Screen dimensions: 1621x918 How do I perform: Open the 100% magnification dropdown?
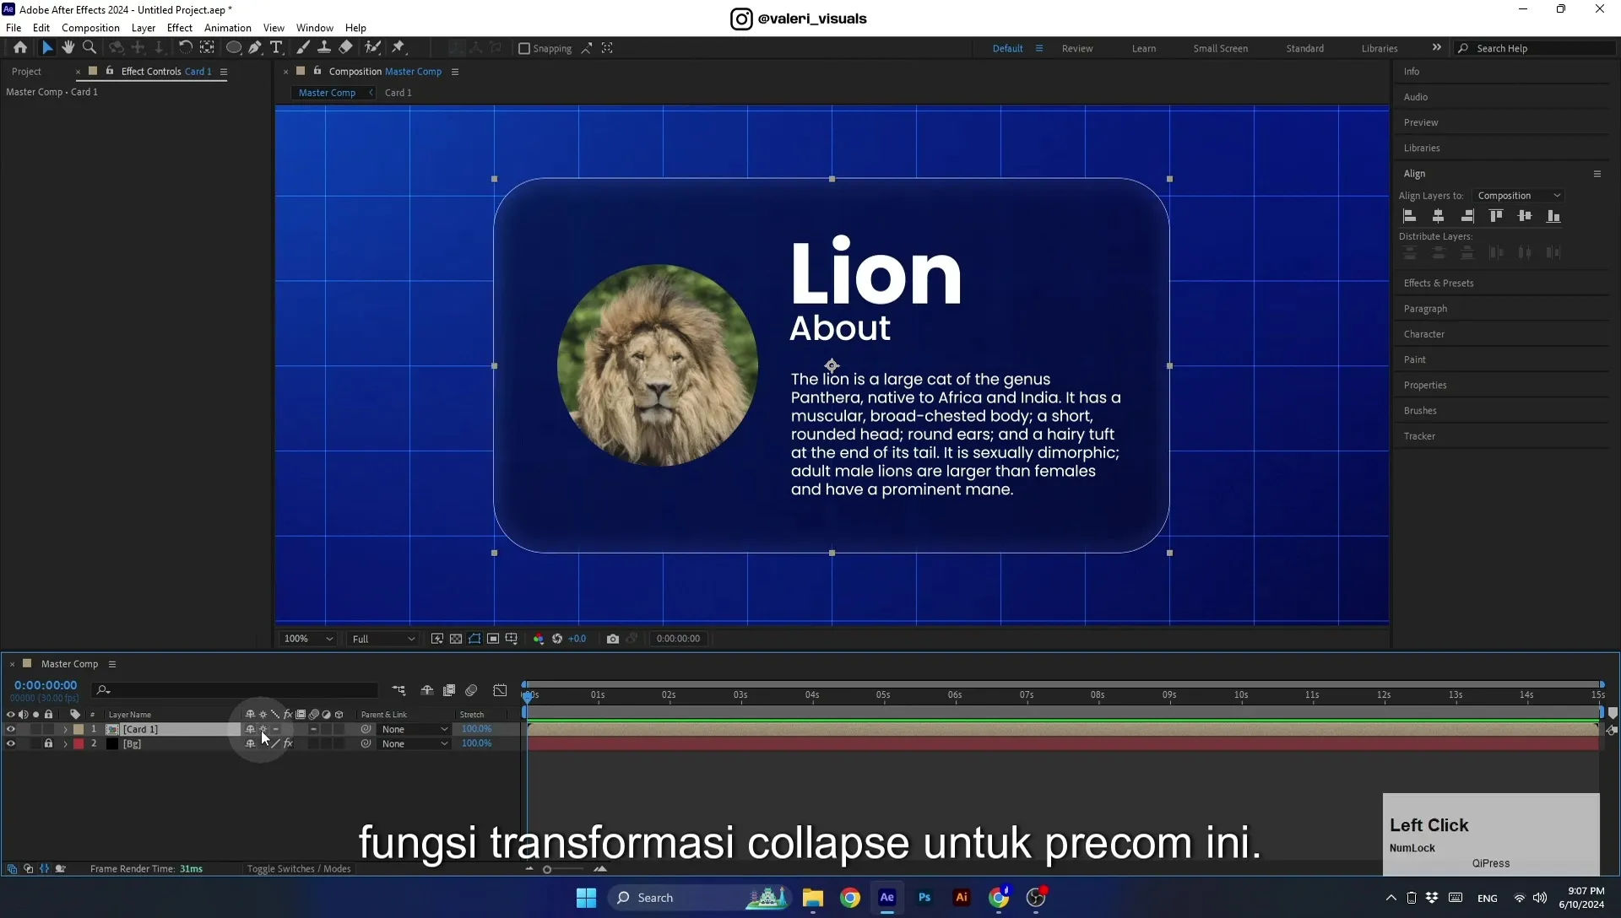(308, 639)
